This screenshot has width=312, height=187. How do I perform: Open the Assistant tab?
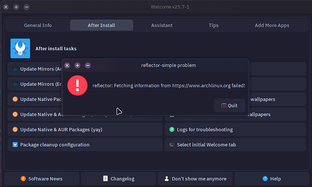(x=161, y=25)
